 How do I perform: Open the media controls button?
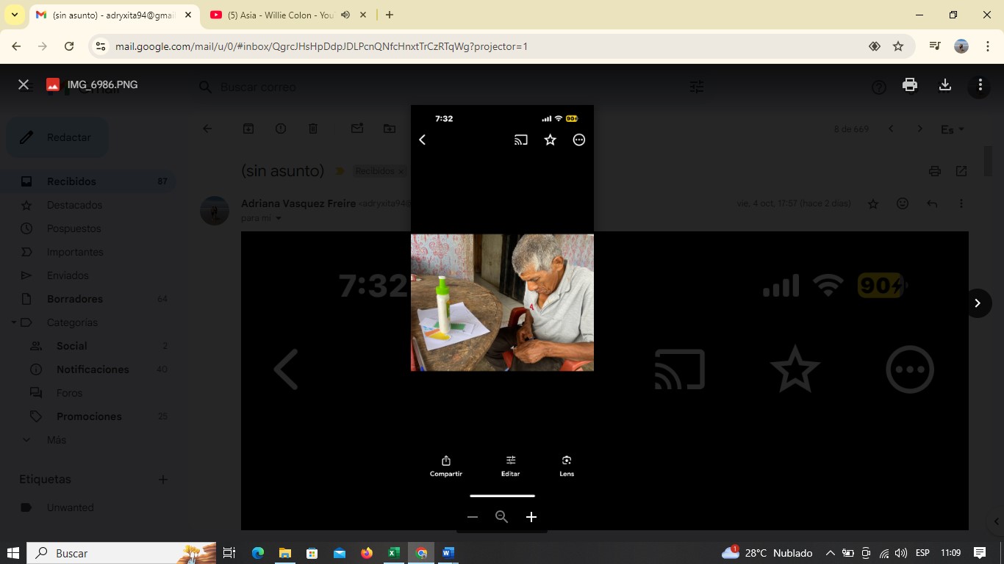pos(935,46)
